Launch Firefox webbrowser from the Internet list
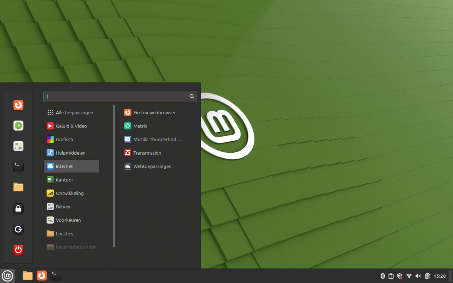Image resolution: width=453 pixels, height=283 pixels. tap(154, 112)
